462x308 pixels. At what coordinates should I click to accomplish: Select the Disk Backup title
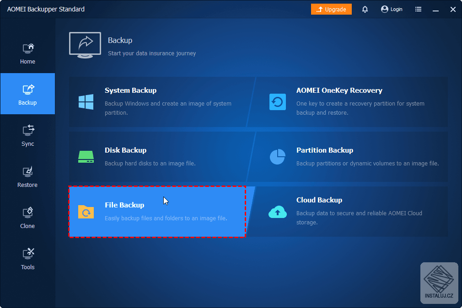point(125,150)
